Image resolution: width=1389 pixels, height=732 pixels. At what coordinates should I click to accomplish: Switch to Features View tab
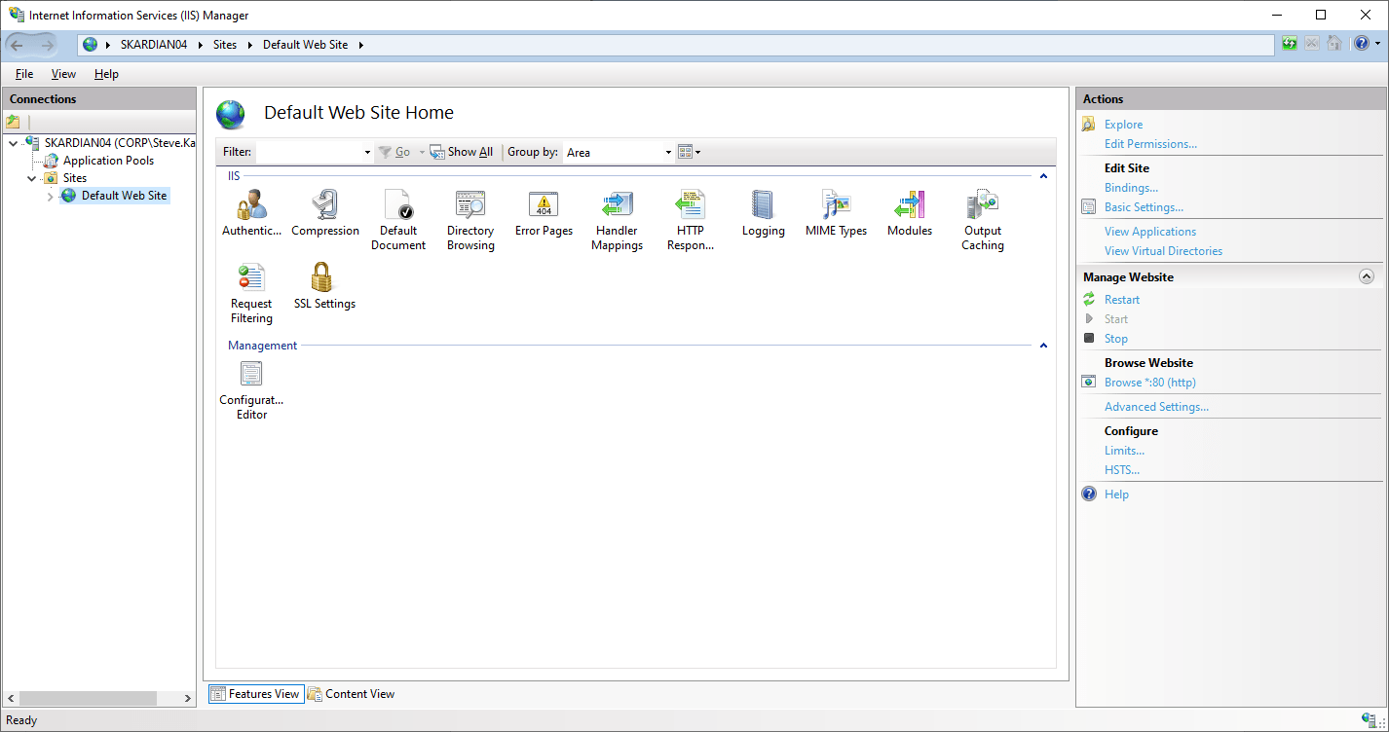256,693
